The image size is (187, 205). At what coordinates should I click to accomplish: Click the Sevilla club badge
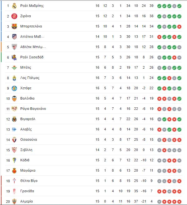tap(14, 150)
